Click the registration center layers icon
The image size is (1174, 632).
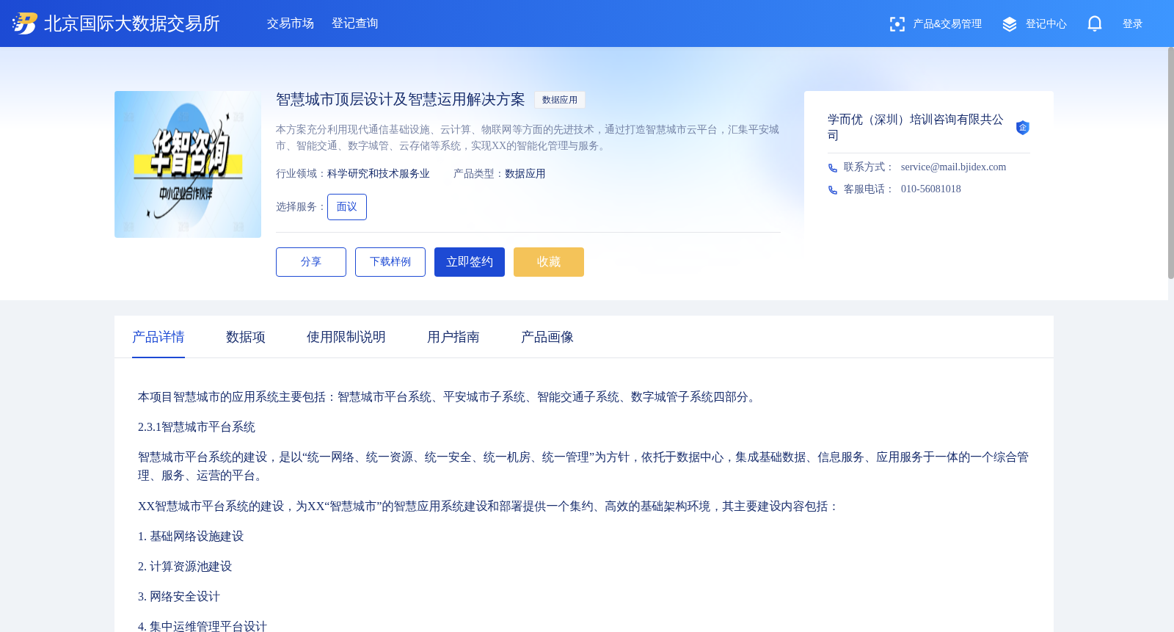pyautogui.click(x=1010, y=24)
